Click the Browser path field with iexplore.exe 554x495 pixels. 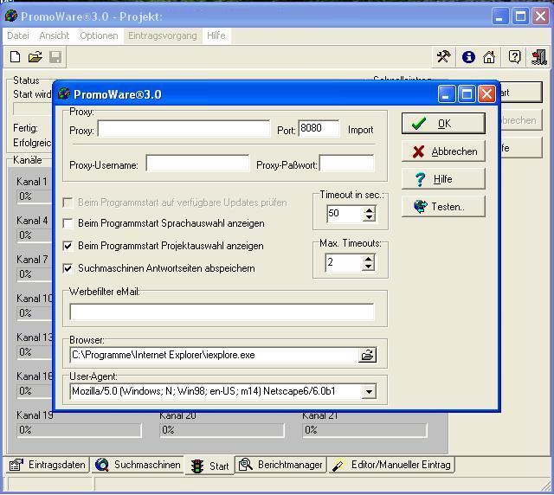pyautogui.click(x=214, y=355)
